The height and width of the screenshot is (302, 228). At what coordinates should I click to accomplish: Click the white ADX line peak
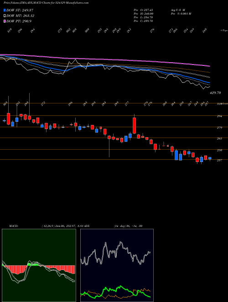(x=120, y=243)
